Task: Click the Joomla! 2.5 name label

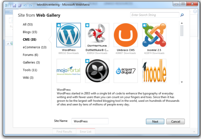Action: 154,50
